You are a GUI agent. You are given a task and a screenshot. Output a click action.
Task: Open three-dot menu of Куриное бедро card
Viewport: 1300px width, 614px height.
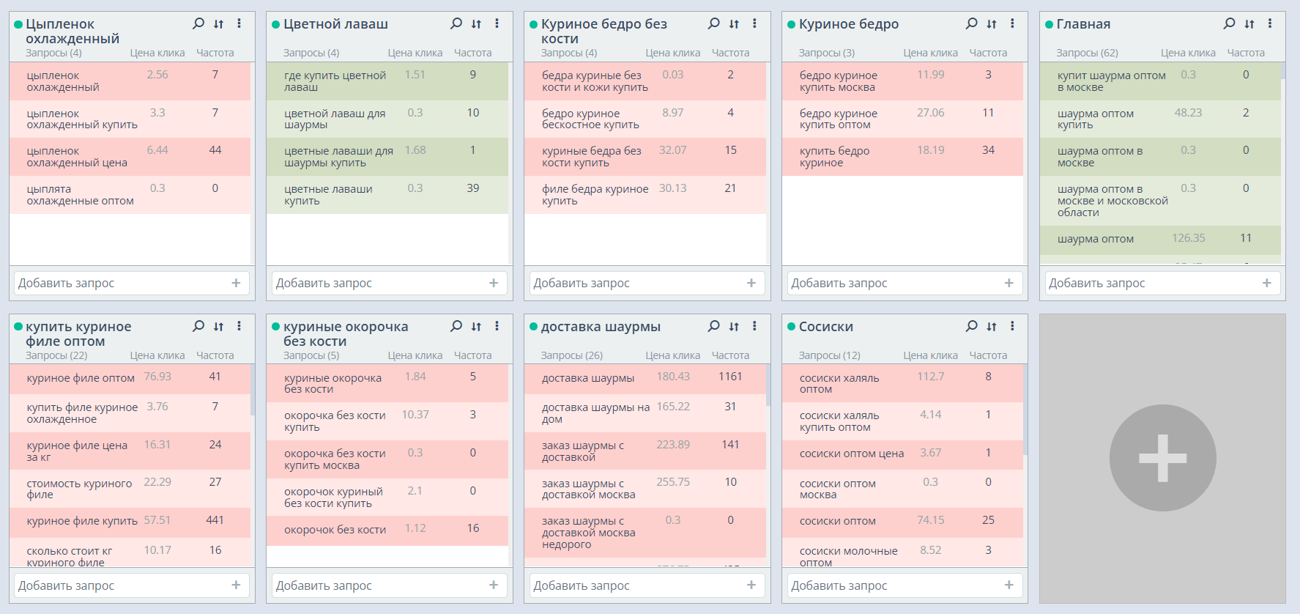[x=1012, y=23]
